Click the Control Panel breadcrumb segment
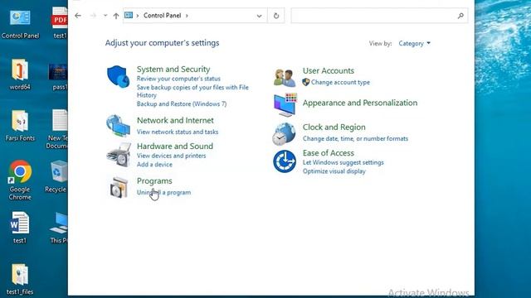This screenshot has width=531, height=298. coord(163,16)
